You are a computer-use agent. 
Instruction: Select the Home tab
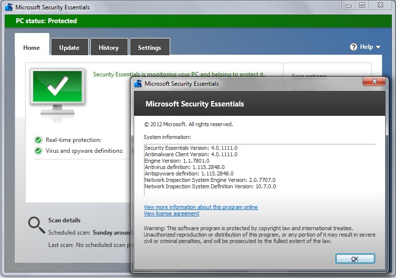[x=32, y=48]
